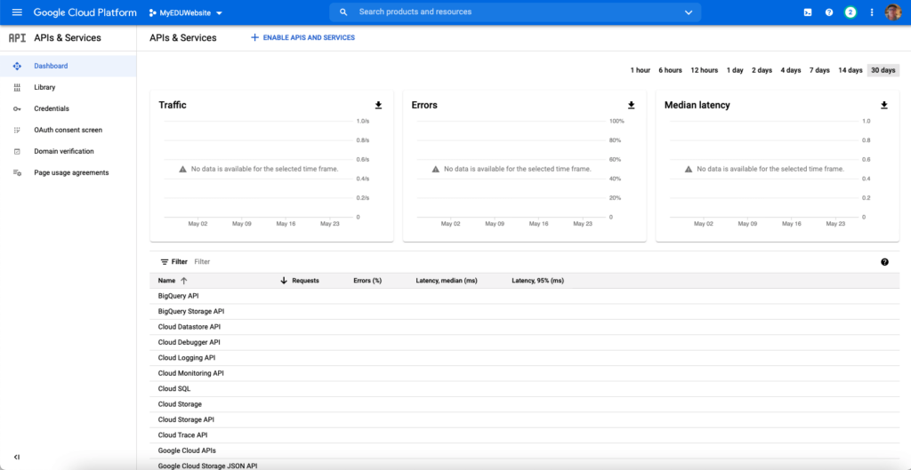Activate Cloud Shell terminal icon
The image size is (911, 470).
click(x=808, y=12)
